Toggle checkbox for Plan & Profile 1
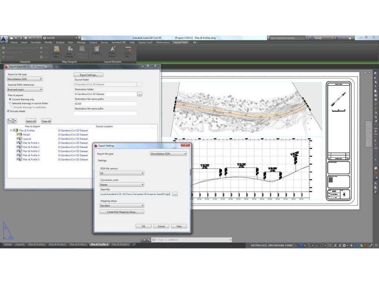The height and width of the screenshot is (284, 379). [x=18, y=143]
